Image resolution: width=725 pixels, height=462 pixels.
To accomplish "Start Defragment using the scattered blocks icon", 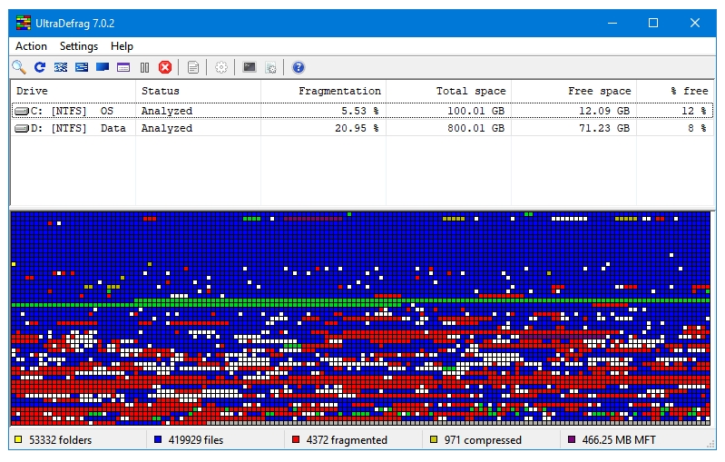I will (61, 67).
